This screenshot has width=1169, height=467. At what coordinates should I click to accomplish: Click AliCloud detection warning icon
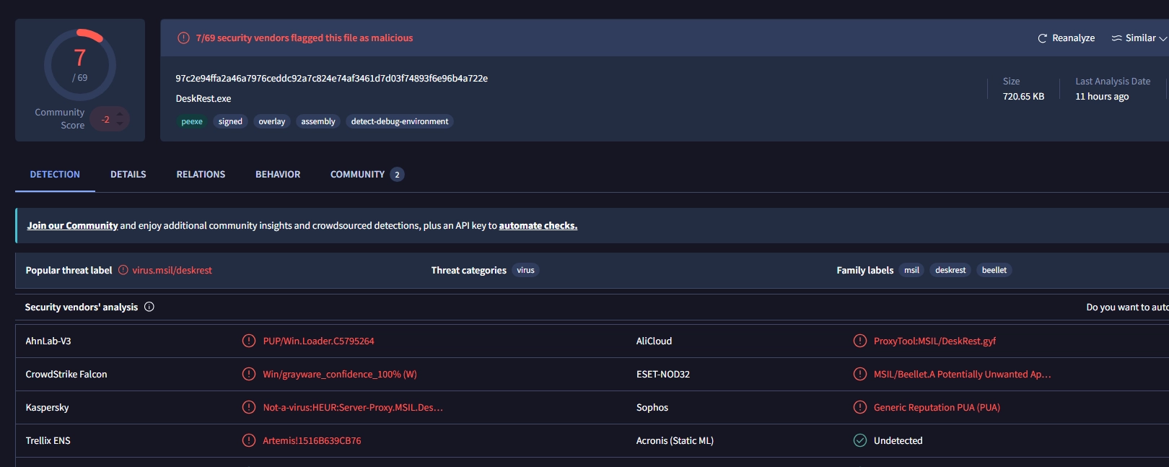pos(860,341)
